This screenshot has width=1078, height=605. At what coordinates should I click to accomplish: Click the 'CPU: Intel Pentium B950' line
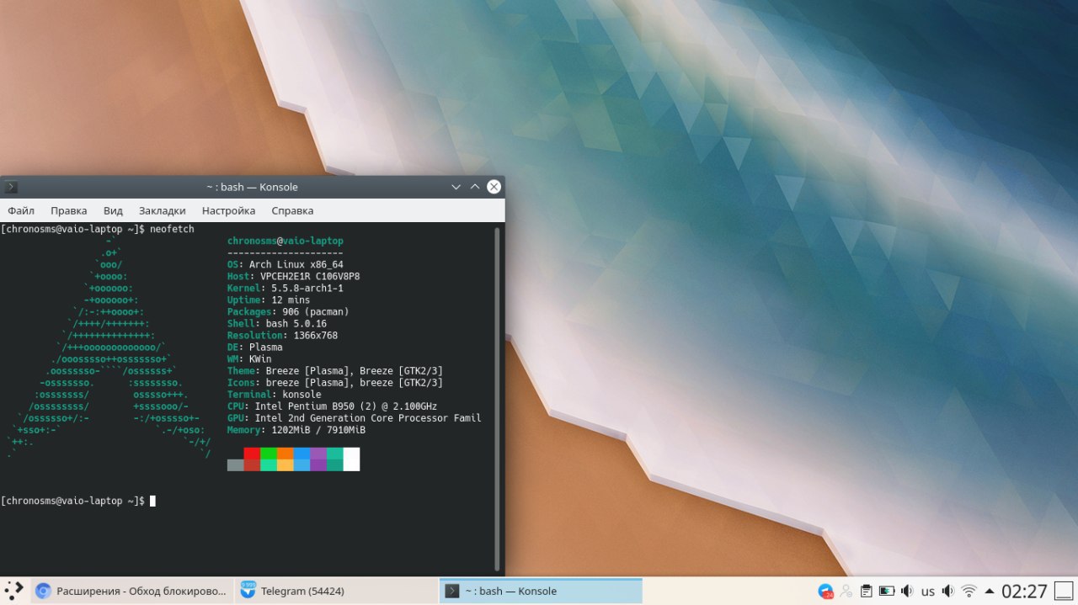[333, 406]
